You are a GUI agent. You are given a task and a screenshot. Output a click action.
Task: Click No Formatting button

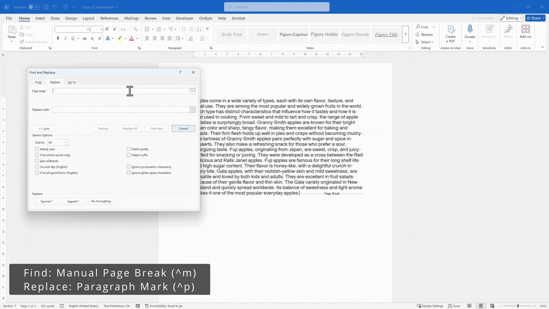(x=101, y=201)
